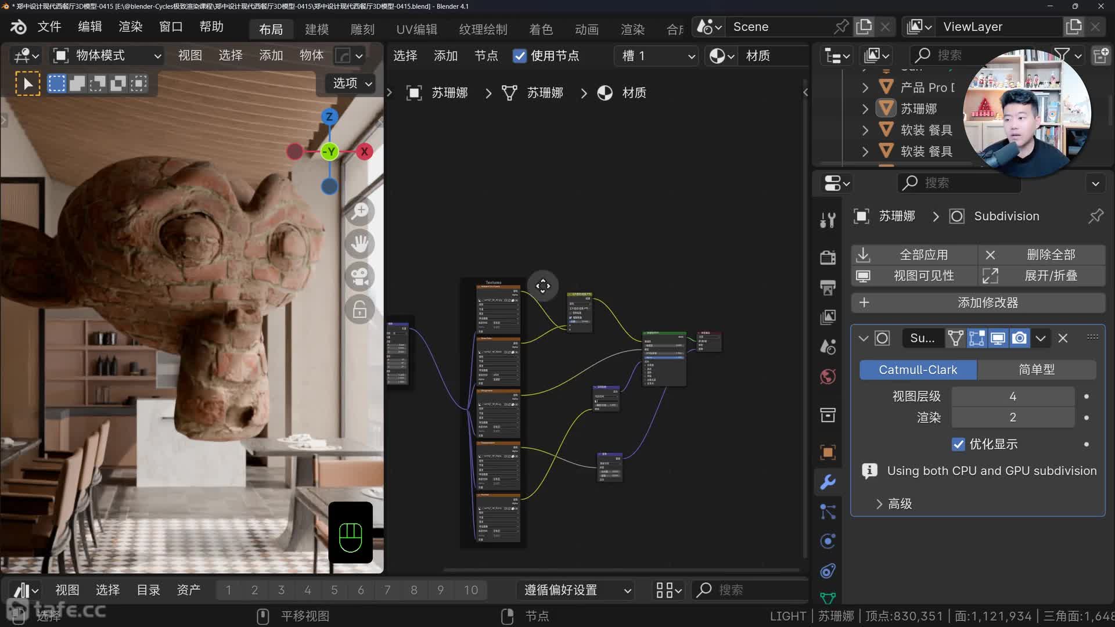1115x627 pixels.
Task: Select the Particle Properties icon
Action: 828,512
